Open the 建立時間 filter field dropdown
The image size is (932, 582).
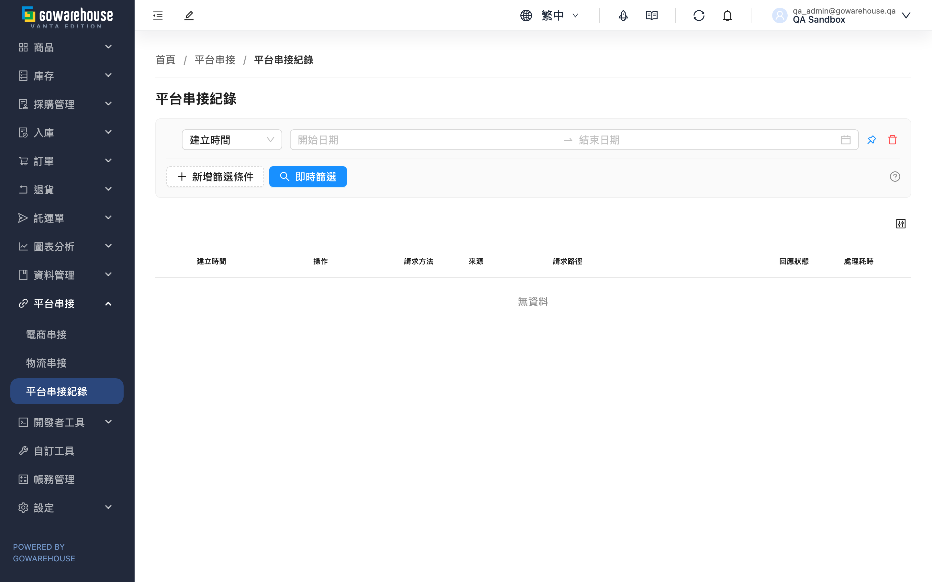click(232, 140)
